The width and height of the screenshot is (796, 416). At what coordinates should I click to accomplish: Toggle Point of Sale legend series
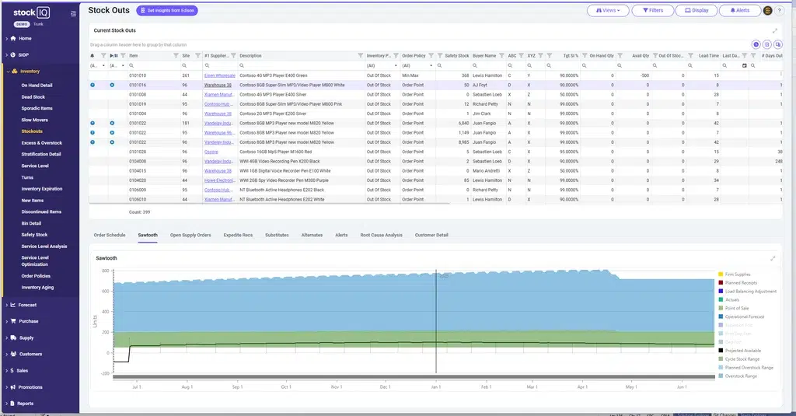pos(734,309)
